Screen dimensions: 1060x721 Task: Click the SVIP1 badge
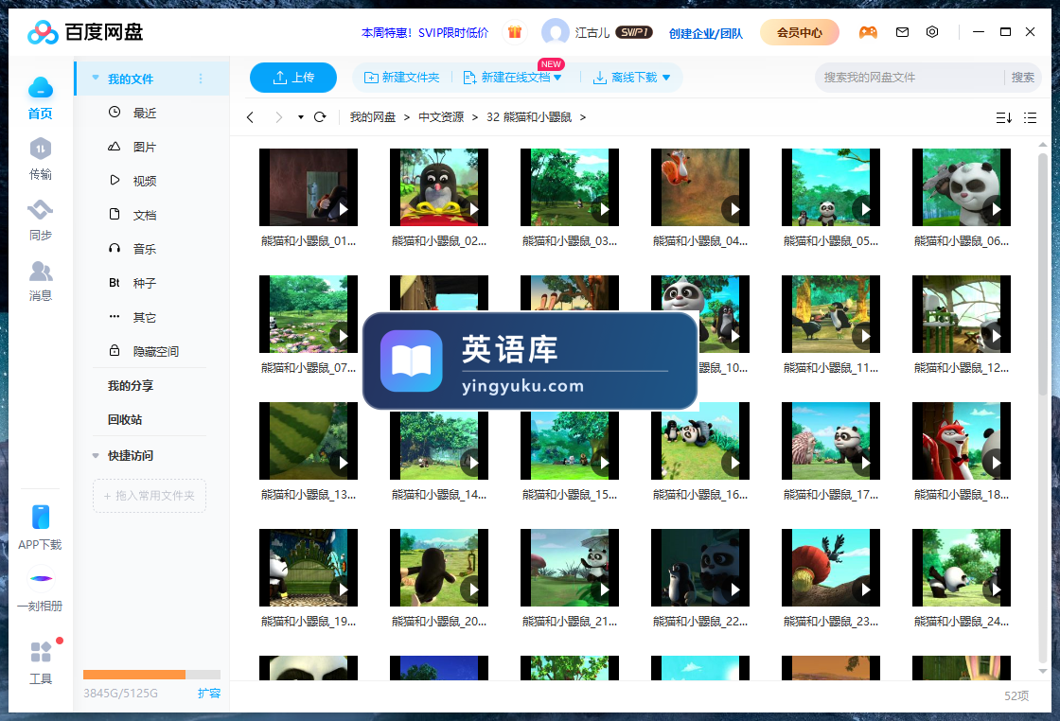click(x=633, y=32)
